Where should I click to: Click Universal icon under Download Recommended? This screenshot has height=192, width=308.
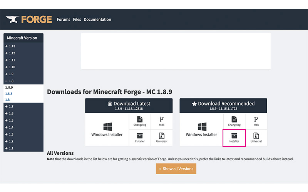tap(256, 137)
